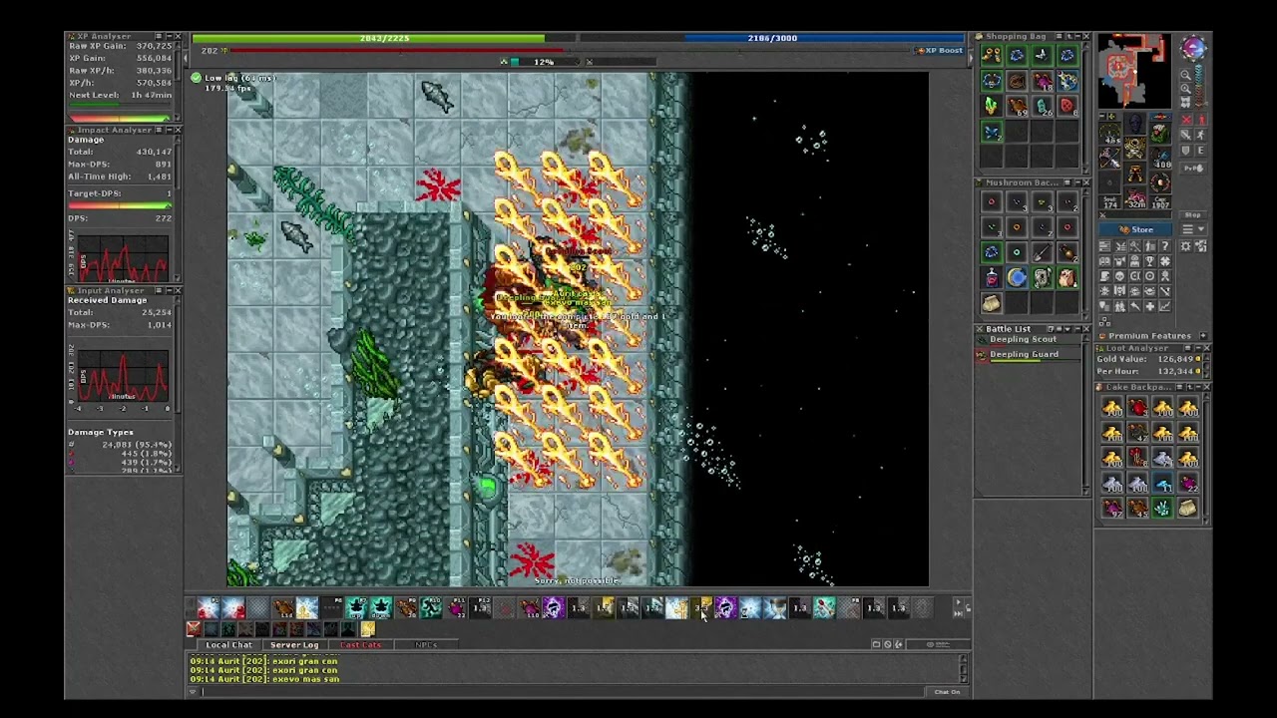Open the Cast Cats chat tab
Image resolution: width=1277 pixels, height=718 pixels.
coord(361,645)
